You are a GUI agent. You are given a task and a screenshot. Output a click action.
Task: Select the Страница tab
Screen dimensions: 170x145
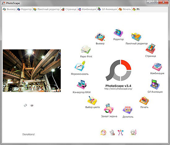click(x=69, y=9)
